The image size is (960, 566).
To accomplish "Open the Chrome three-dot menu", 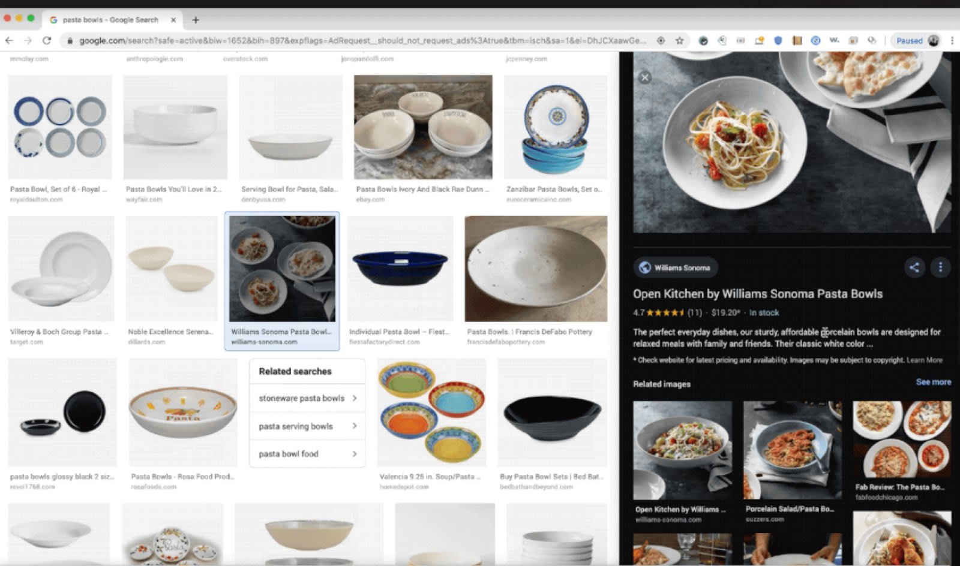I will point(952,40).
